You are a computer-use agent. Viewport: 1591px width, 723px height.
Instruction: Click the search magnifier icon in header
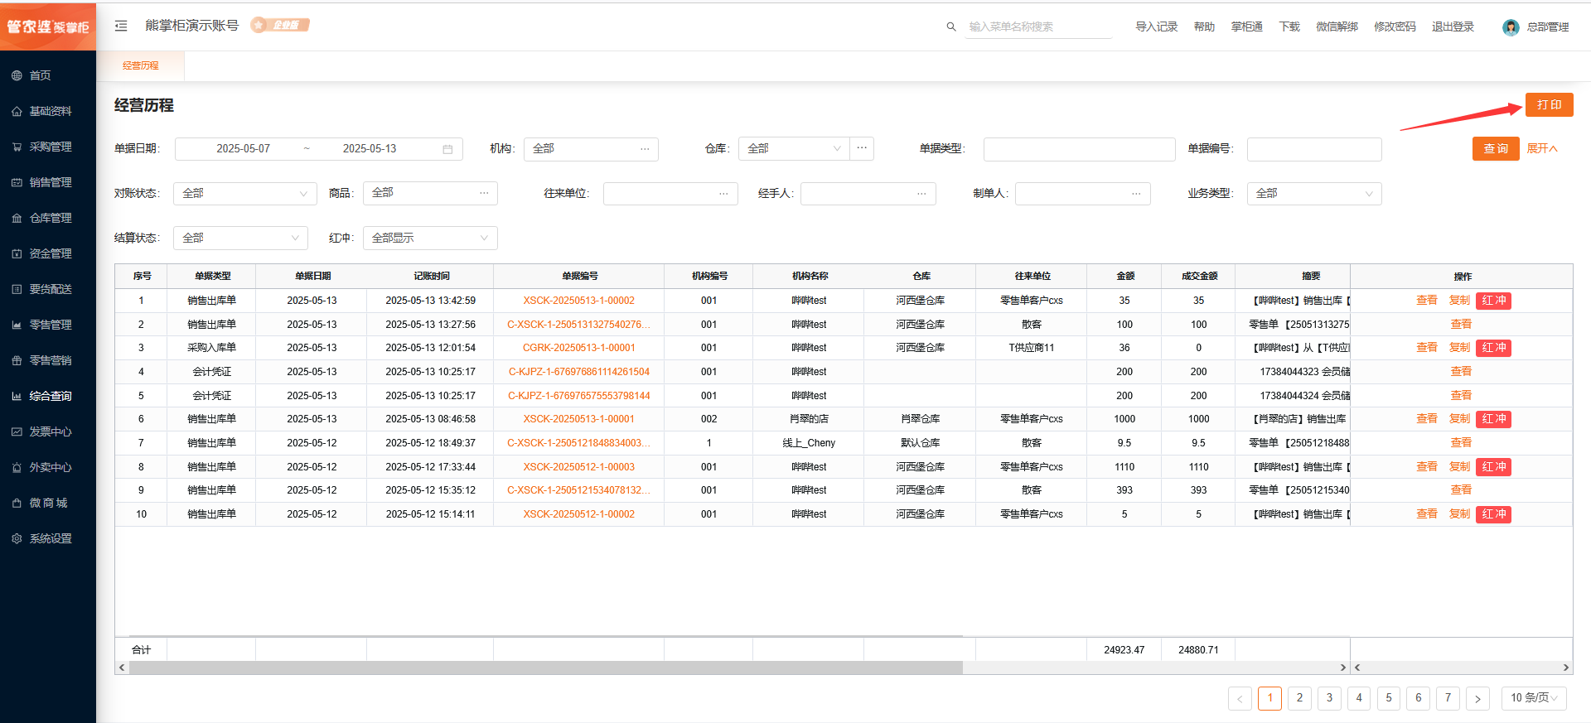tap(951, 27)
